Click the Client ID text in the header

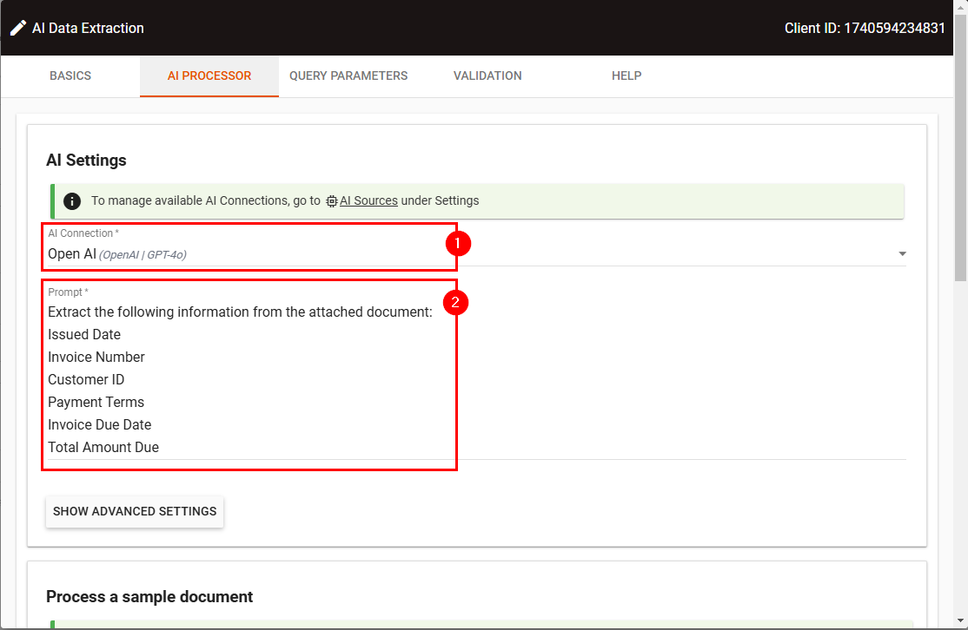click(x=865, y=28)
